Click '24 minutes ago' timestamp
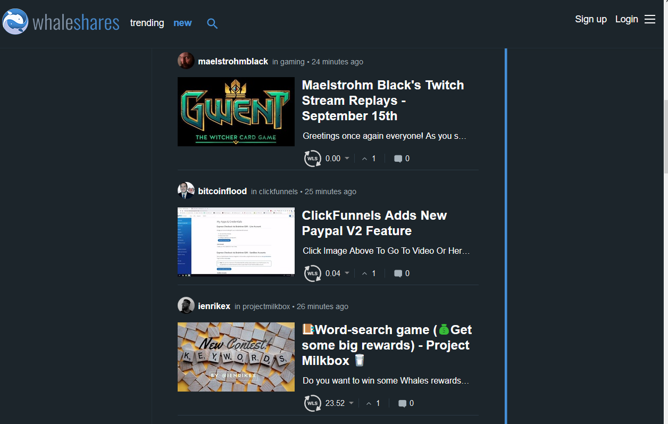The height and width of the screenshot is (424, 668). click(x=337, y=62)
